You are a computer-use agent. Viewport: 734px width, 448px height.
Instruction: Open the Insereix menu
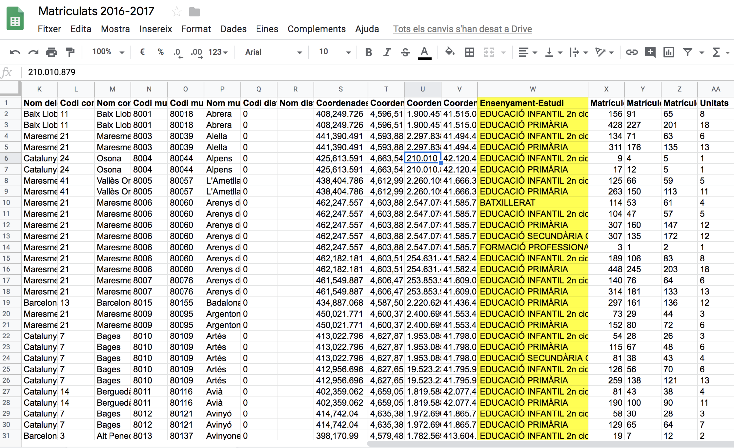point(155,29)
